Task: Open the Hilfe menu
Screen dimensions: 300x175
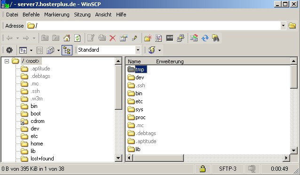Action: point(121,15)
